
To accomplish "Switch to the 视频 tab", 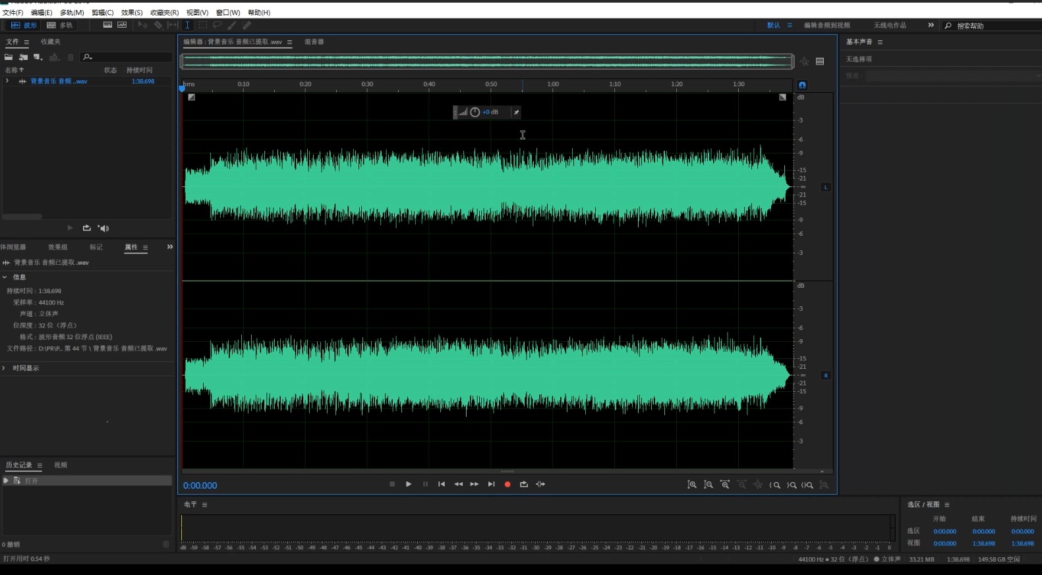I will click(61, 465).
